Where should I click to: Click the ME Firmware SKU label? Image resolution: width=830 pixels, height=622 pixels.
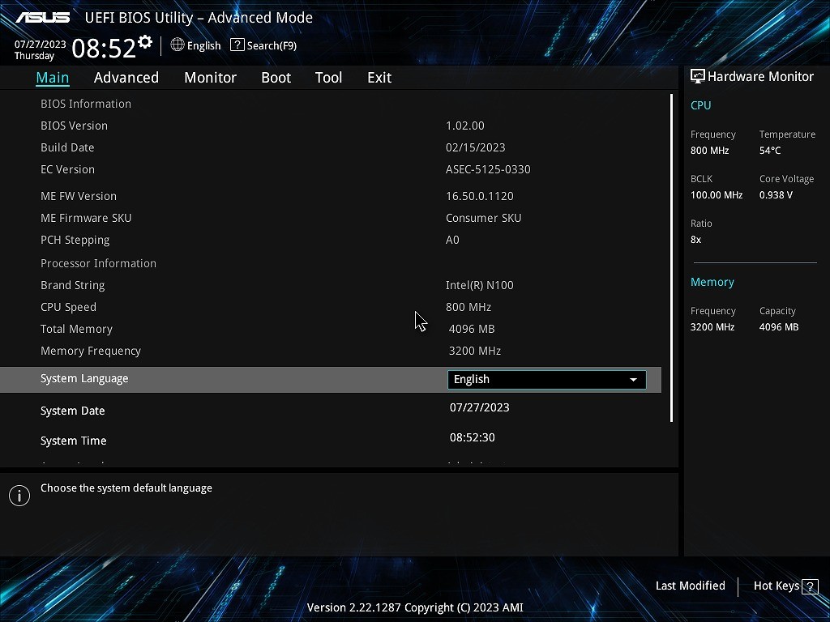86,218
